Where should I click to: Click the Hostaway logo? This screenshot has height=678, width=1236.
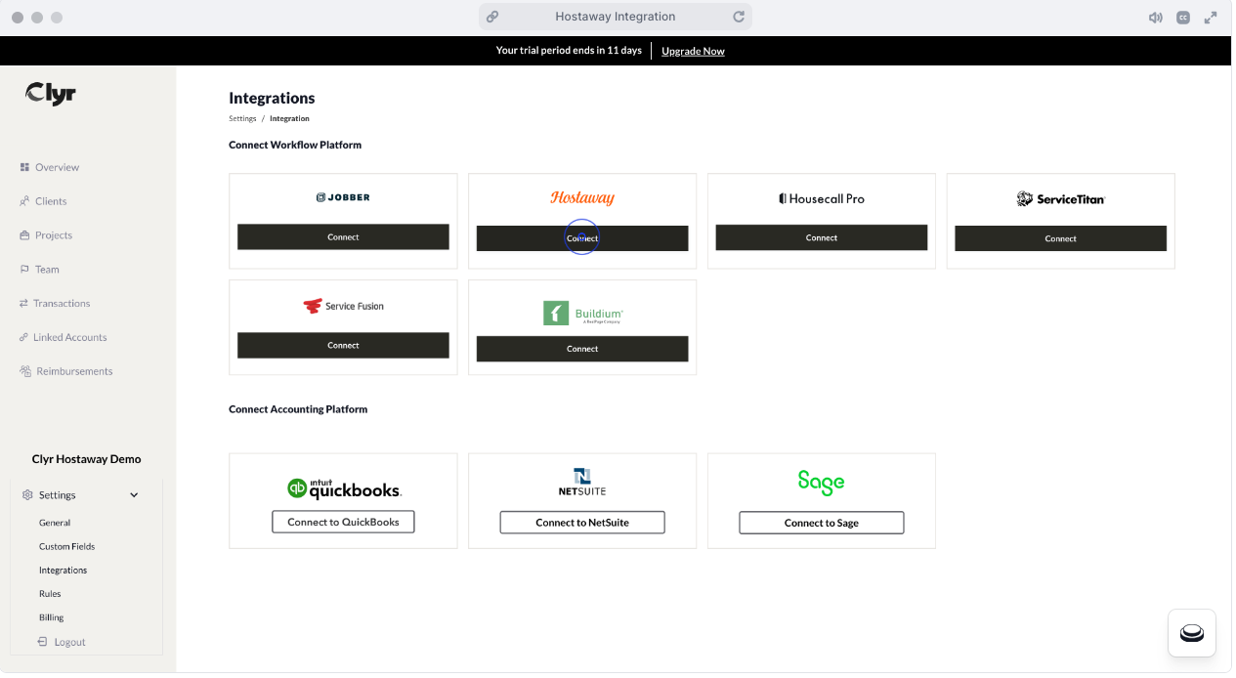(582, 198)
